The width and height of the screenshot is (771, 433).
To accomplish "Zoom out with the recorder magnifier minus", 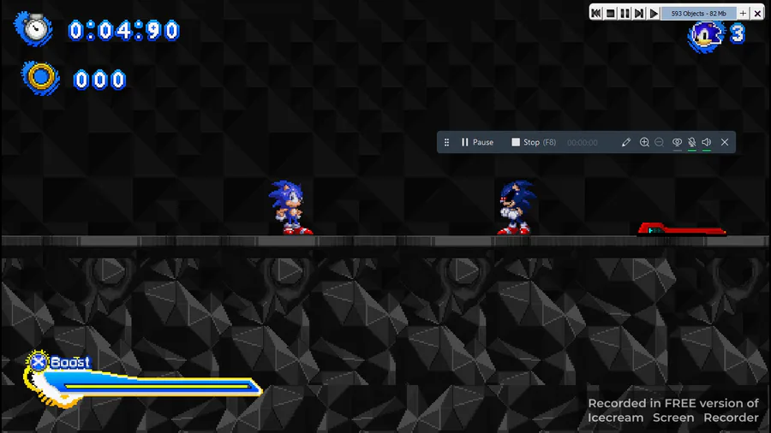I will pos(660,142).
